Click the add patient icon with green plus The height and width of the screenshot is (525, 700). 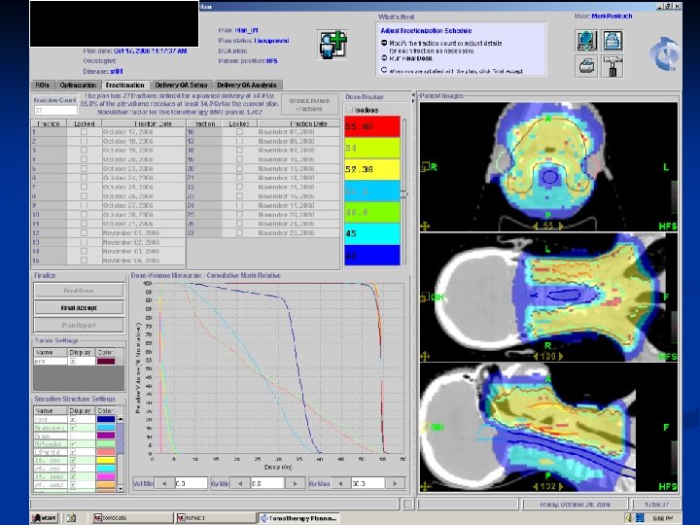333,44
